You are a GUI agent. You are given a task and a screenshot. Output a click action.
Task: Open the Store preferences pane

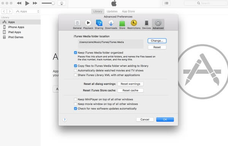(x=122, y=24)
